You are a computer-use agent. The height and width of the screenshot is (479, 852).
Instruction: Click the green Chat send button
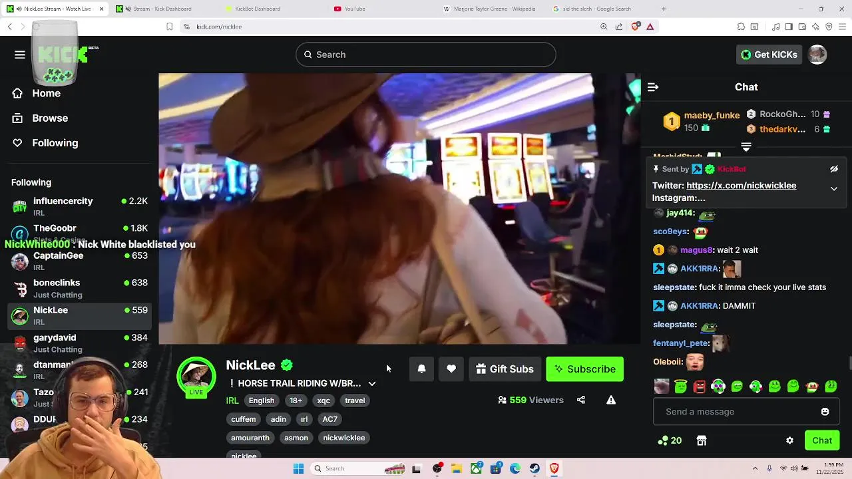point(821,440)
